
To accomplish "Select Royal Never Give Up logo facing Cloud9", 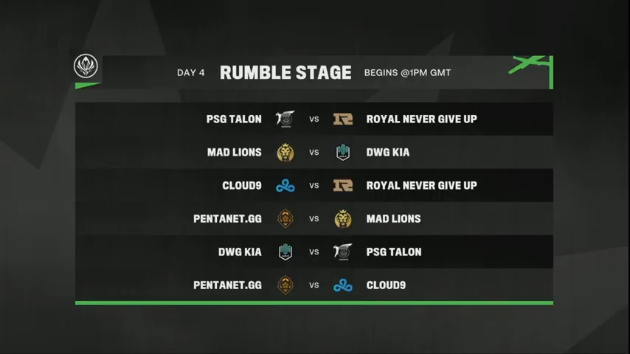I will (343, 185).
